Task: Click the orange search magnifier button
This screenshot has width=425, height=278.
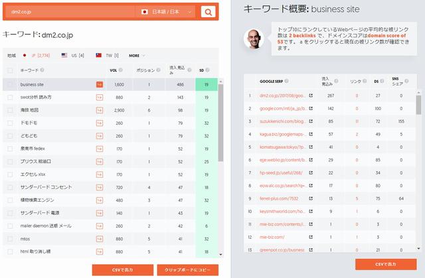Action: click(208, 12)
